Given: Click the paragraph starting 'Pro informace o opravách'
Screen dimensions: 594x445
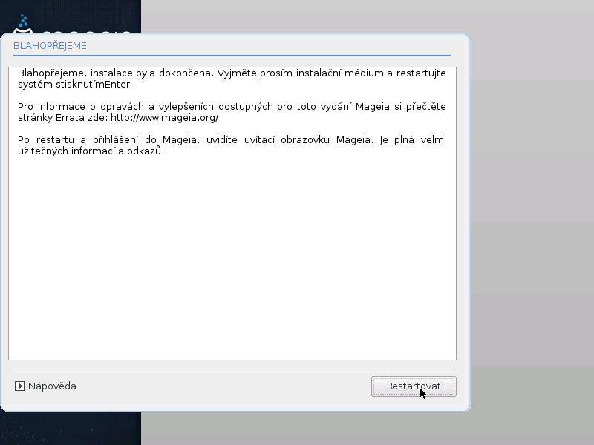Looking at the screenshot, I should [x=232, y=112].
